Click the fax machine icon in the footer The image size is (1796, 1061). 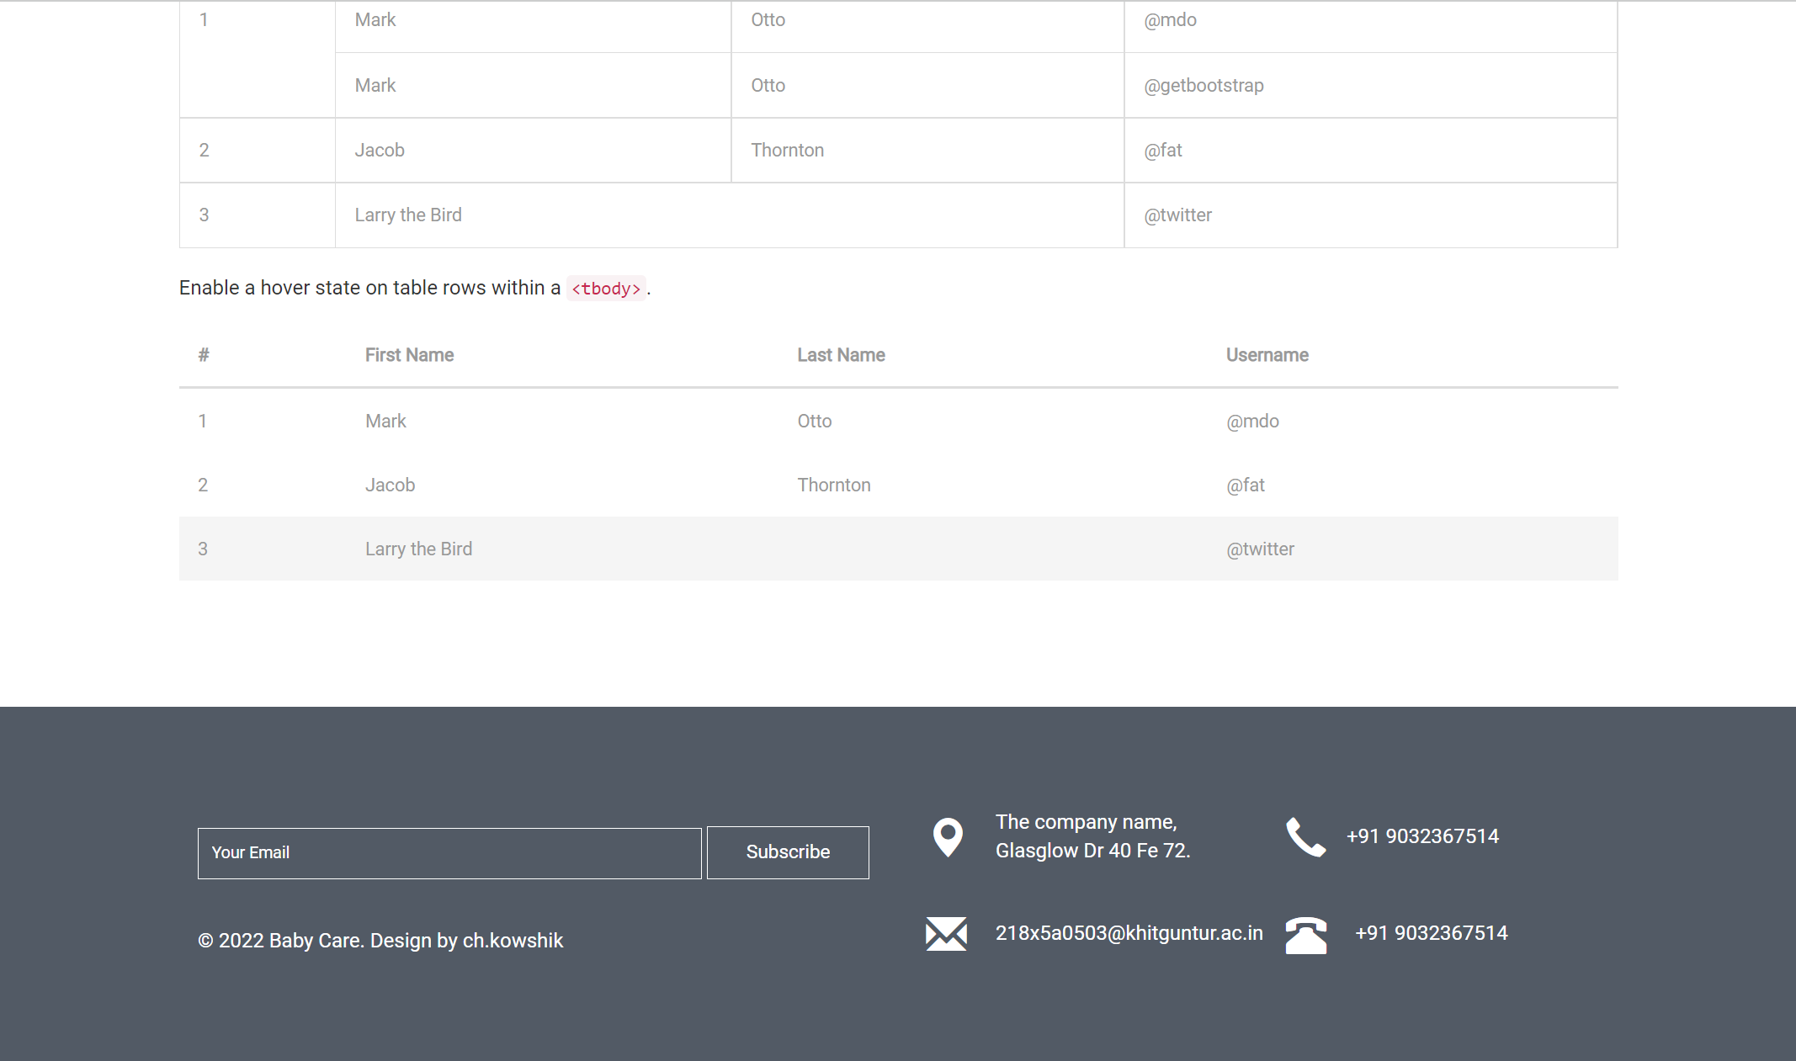click(1305, 934)
